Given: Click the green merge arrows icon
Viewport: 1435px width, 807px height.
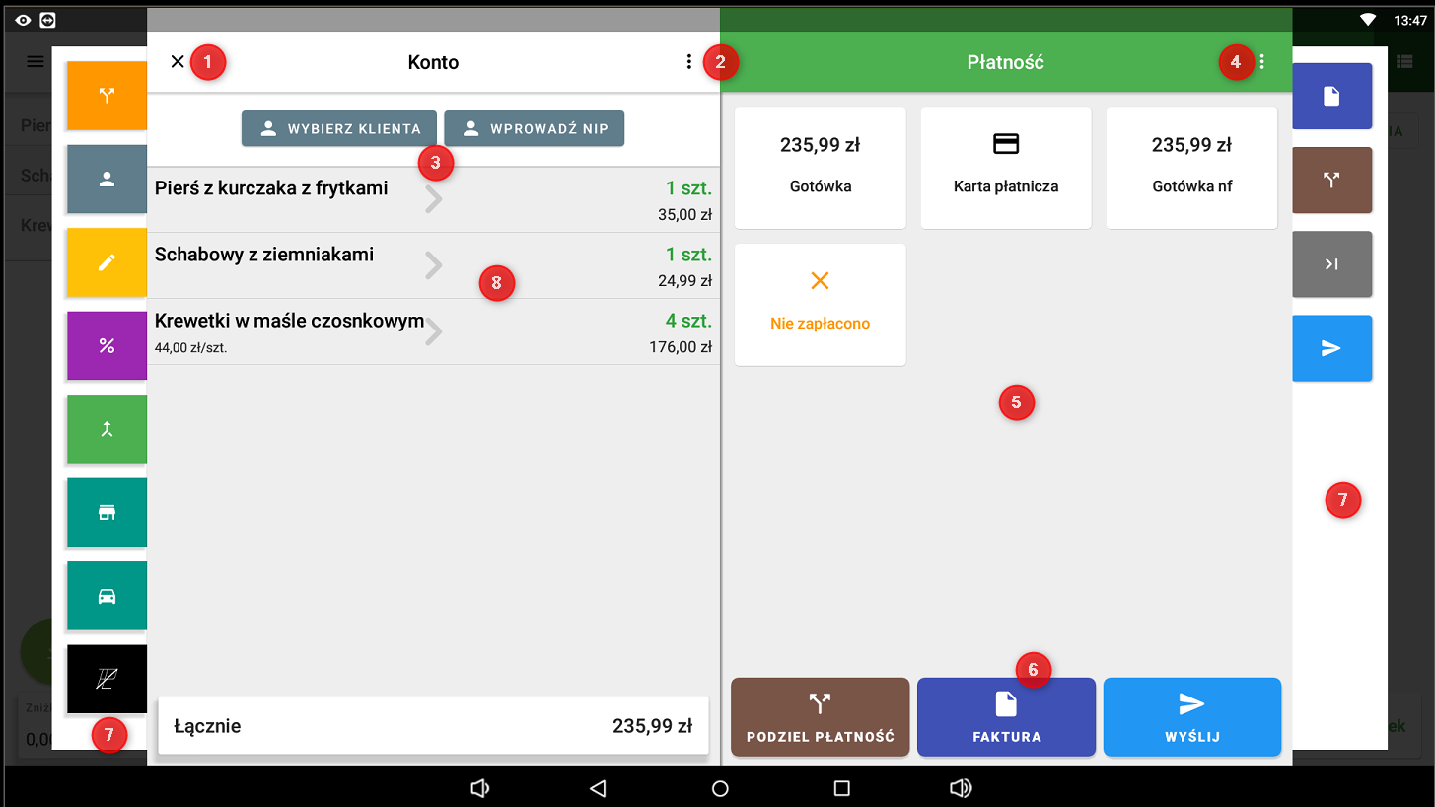Looking at the screenshot, I should [107, 429].
